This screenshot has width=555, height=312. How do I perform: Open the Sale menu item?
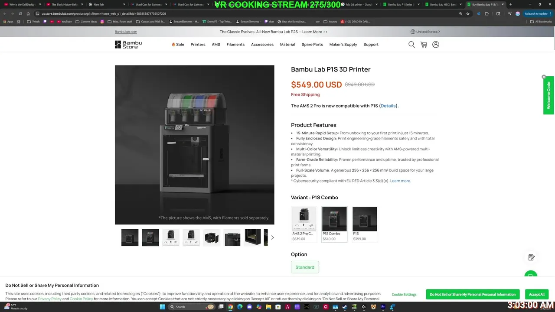[178, 44]
